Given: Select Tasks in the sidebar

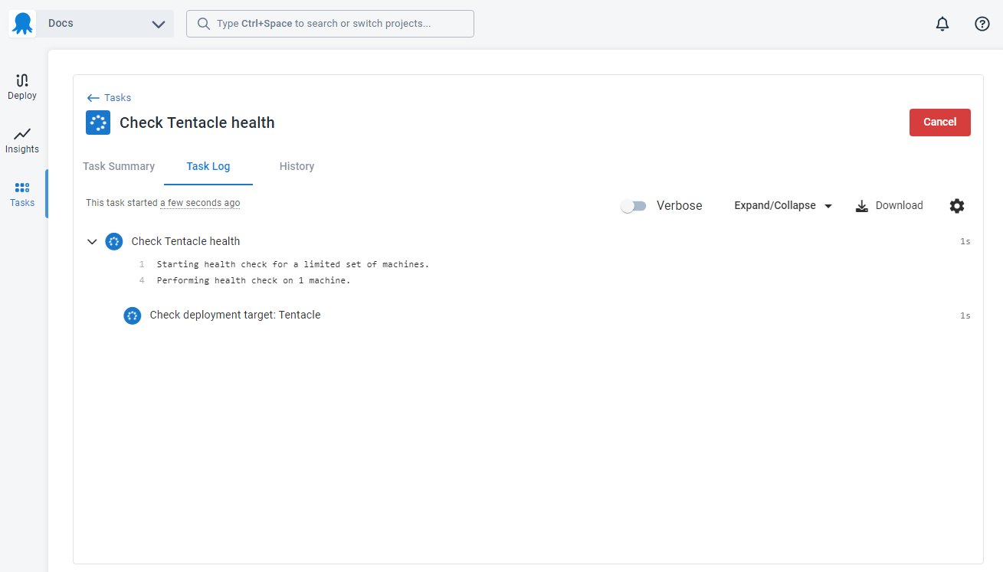Looking at the screenshot, I should point(22,194).
